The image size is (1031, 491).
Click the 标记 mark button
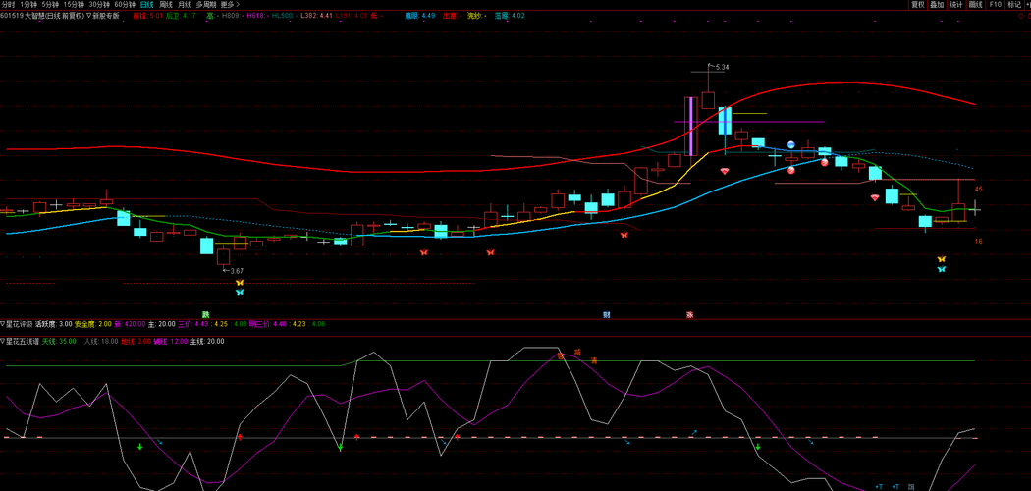tap(1014, 4)
